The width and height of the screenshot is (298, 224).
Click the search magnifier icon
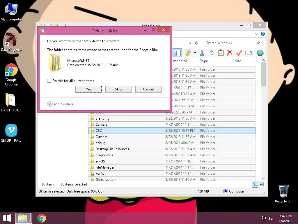258,43
